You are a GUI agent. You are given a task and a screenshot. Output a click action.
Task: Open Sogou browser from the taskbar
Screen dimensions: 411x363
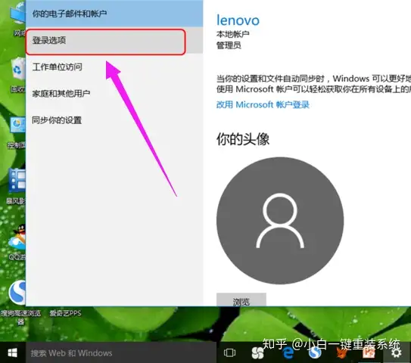(315, 352)
